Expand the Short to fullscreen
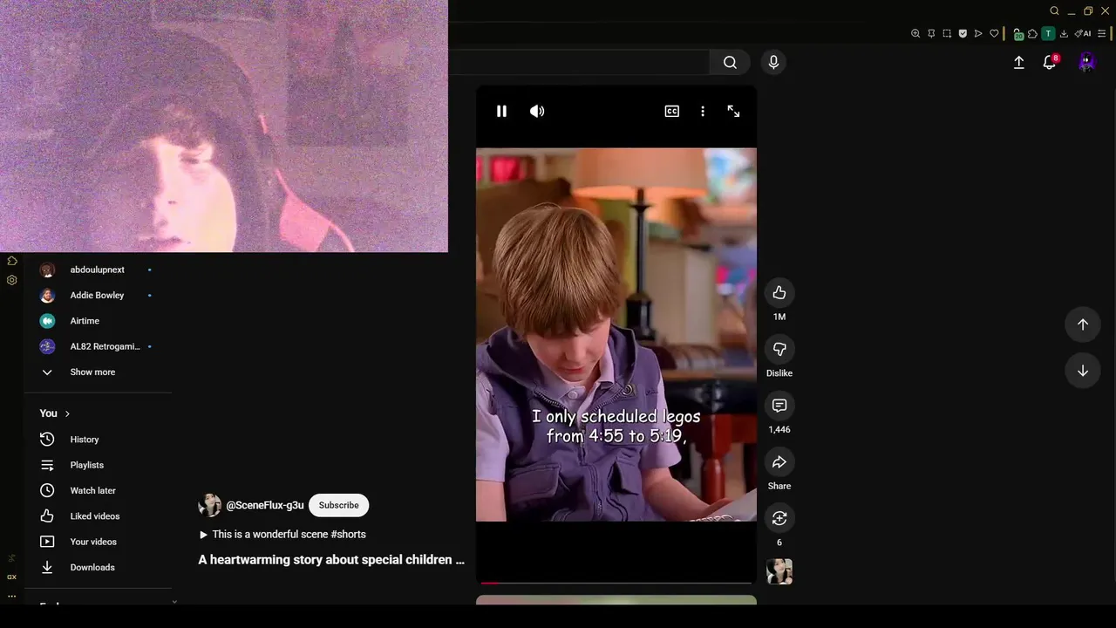1116x628 pixels. click(733, 111)
